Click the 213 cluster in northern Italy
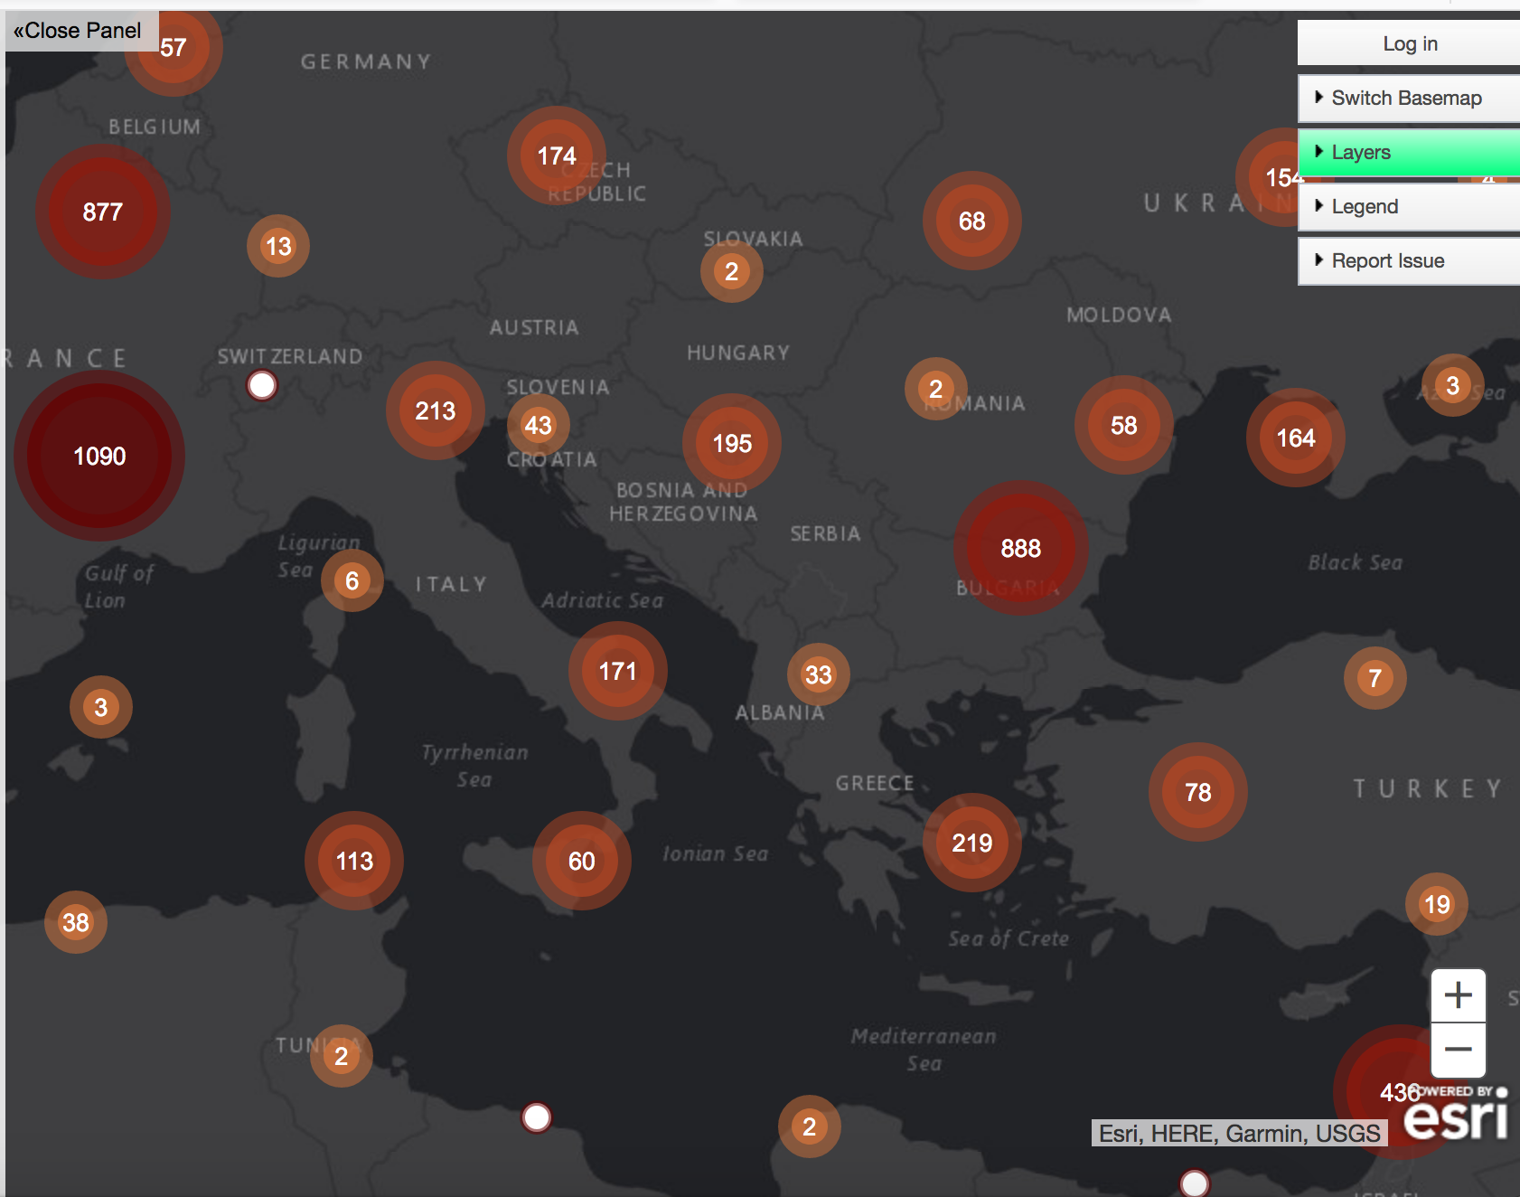1520x1197 pixels. click(435, 410)
